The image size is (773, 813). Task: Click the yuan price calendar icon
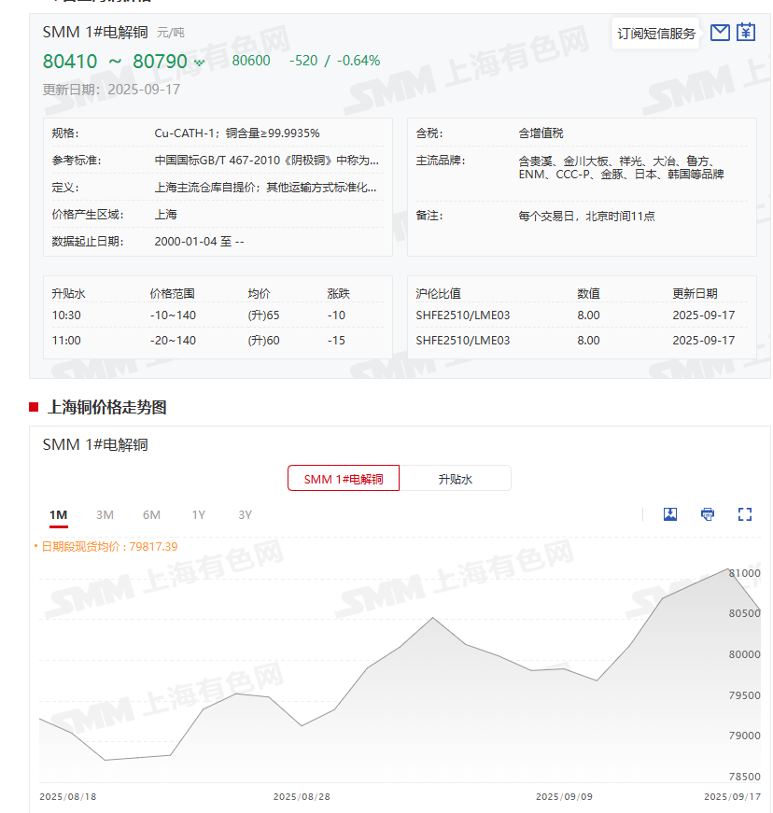coord(745,33)
